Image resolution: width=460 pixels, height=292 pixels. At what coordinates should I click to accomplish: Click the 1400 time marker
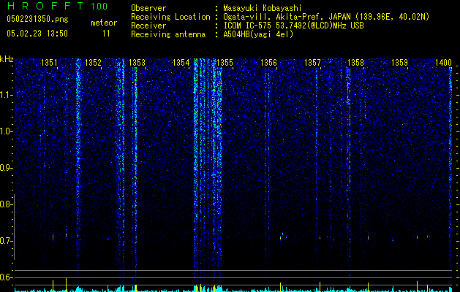pos(444,63)
